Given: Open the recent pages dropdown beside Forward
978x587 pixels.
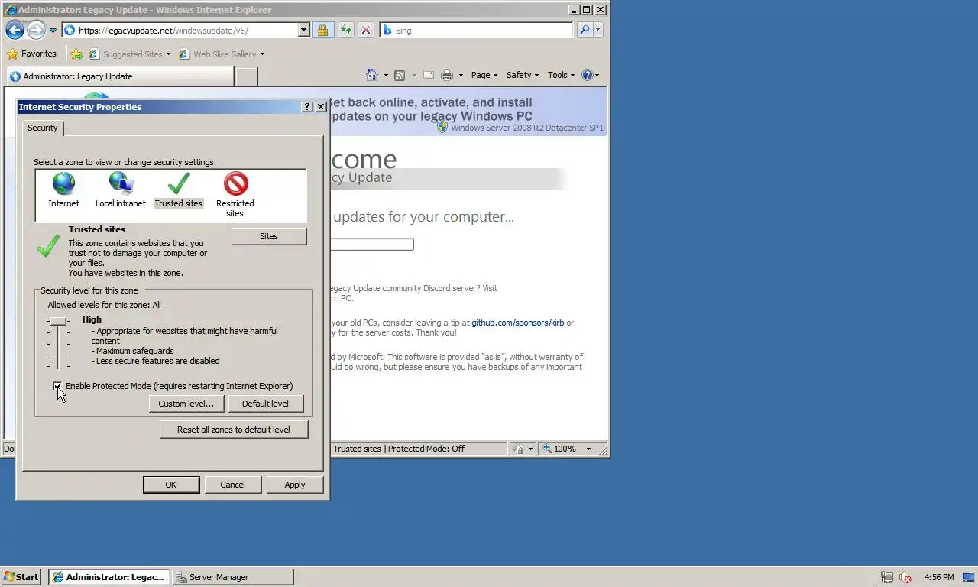Looking at the screenshot, I should tap(53, 31).
